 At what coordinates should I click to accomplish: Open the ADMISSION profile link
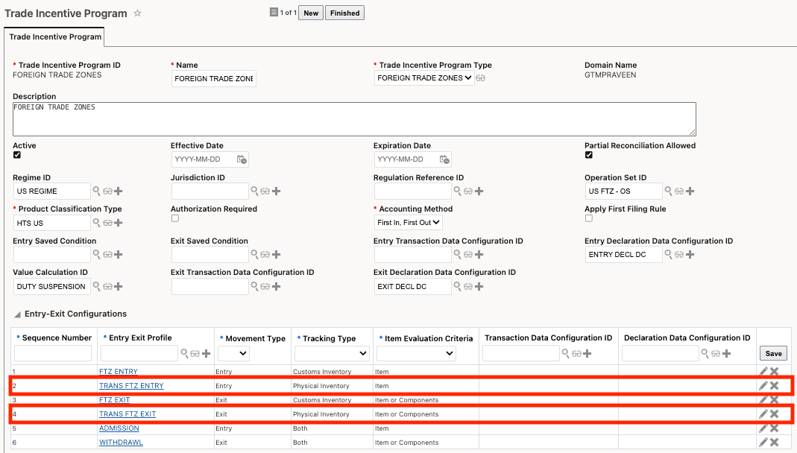click(119, 428)
